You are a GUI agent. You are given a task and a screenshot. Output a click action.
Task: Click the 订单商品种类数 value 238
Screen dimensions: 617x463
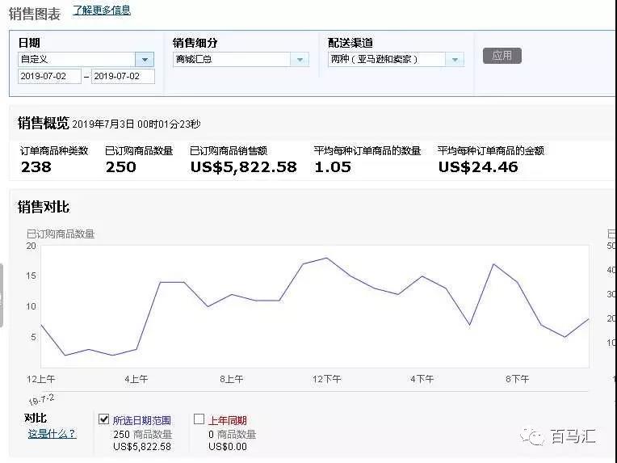pos(36,167)
